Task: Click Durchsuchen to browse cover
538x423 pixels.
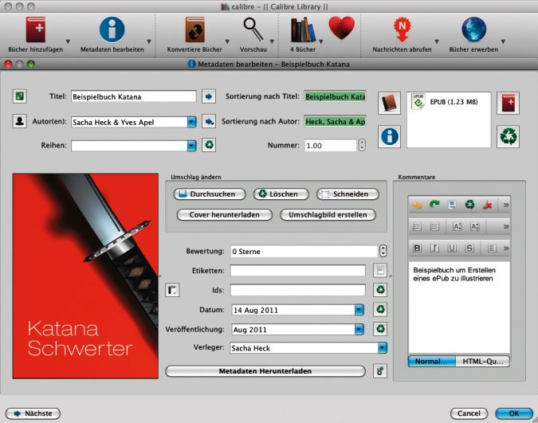Action: coord(210,194)
